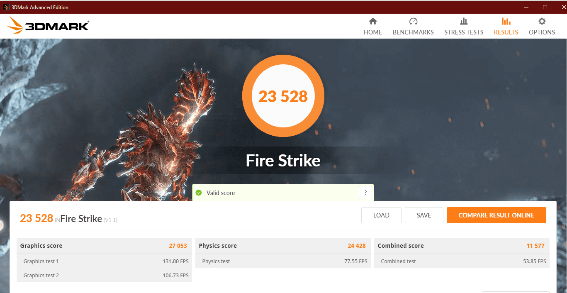The height and width of the screenshot is (293, 567).
Task: Click the 3DMark logo
Action: (x=48, y=26)
